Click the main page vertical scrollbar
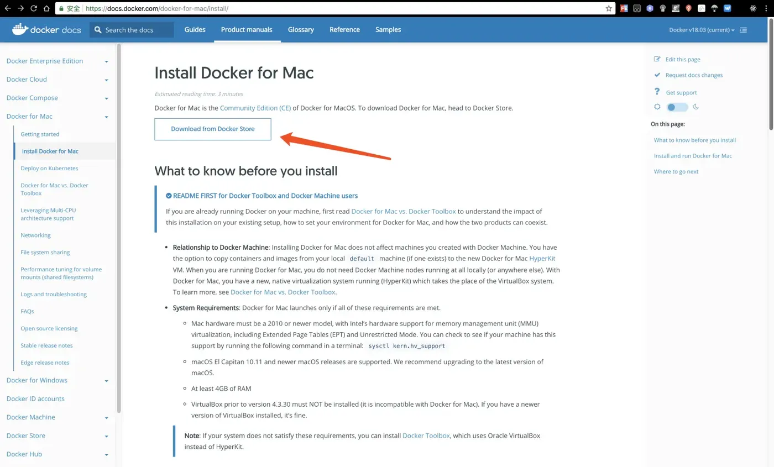 tap(771, 75)
